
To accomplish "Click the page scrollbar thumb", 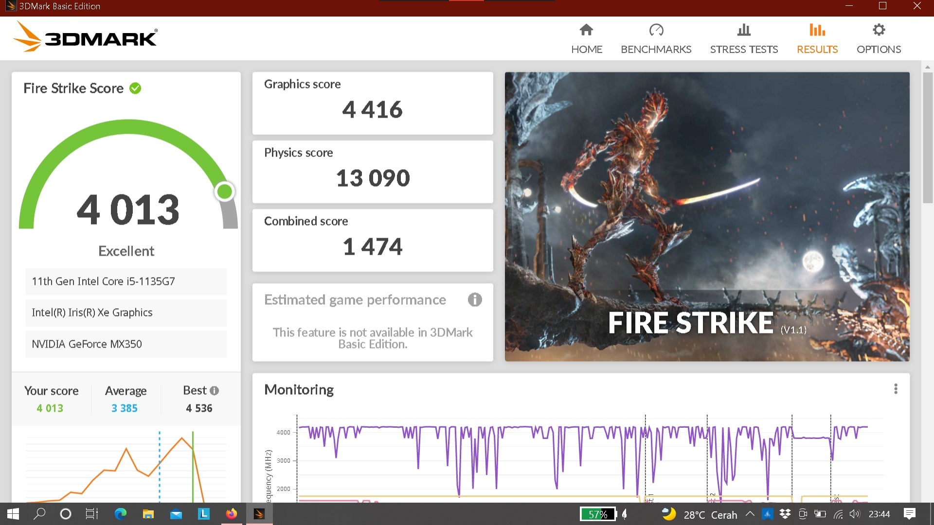I will click(927, 138).
